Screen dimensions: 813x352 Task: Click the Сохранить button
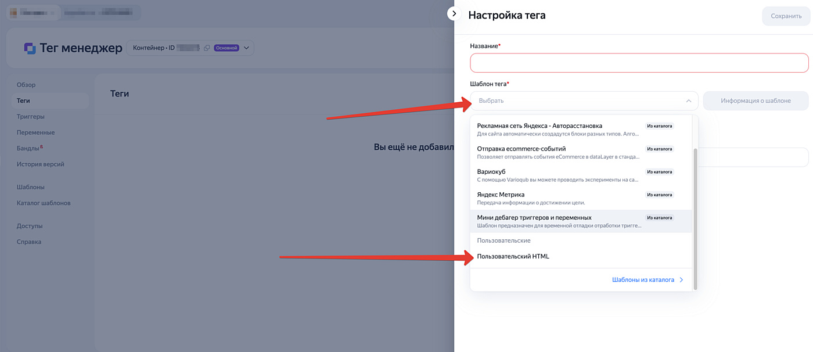pyautogui.click(x=786, y=16)
